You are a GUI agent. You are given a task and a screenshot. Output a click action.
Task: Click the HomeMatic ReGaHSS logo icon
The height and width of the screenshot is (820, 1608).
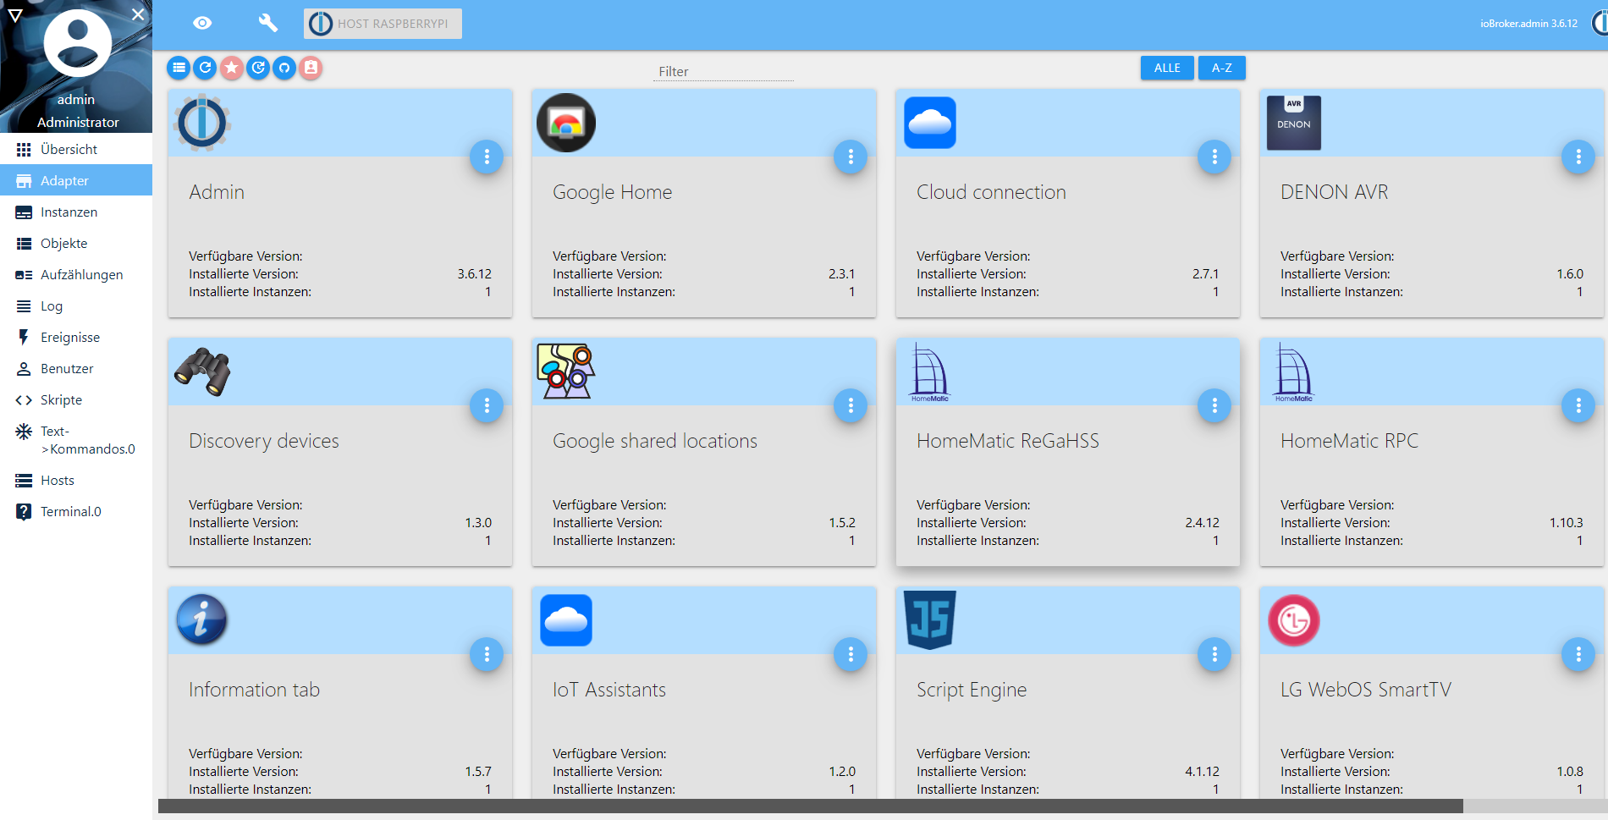(930, 371)
